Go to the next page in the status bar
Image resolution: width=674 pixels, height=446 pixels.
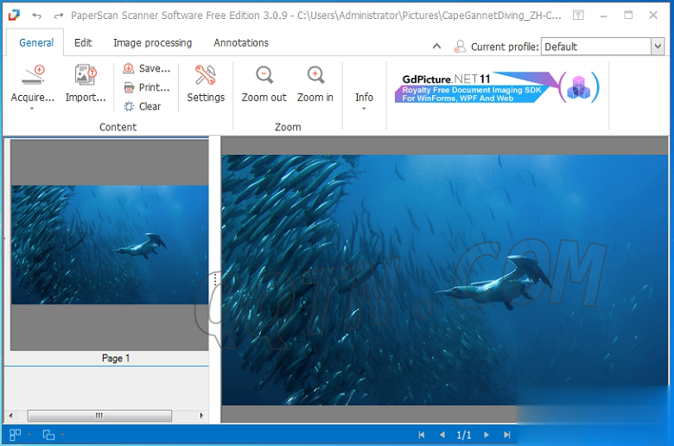pyautogui.click(x=486, y=435)
